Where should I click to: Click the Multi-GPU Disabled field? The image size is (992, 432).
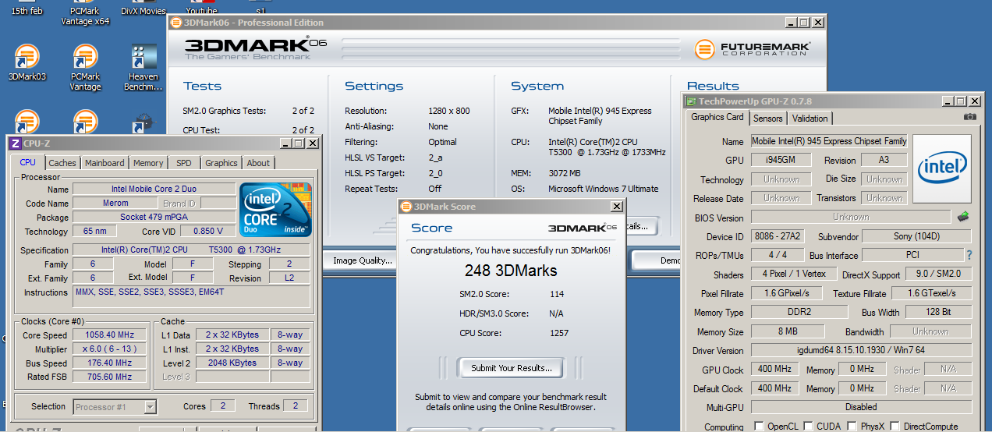point(861,407)
